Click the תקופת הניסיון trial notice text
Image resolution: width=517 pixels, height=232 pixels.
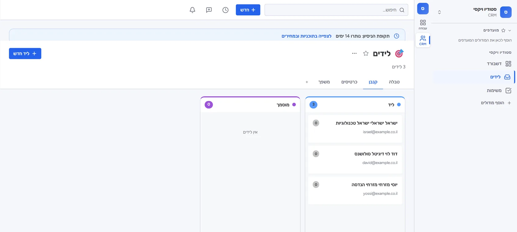(x=363, y=36)
